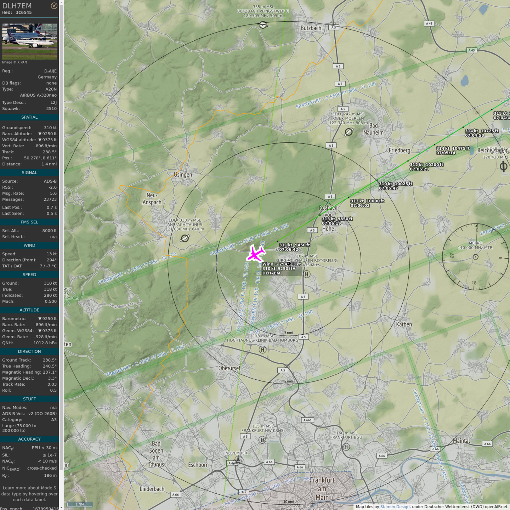Click the sidebar scroll down arrow

point(61,508)
